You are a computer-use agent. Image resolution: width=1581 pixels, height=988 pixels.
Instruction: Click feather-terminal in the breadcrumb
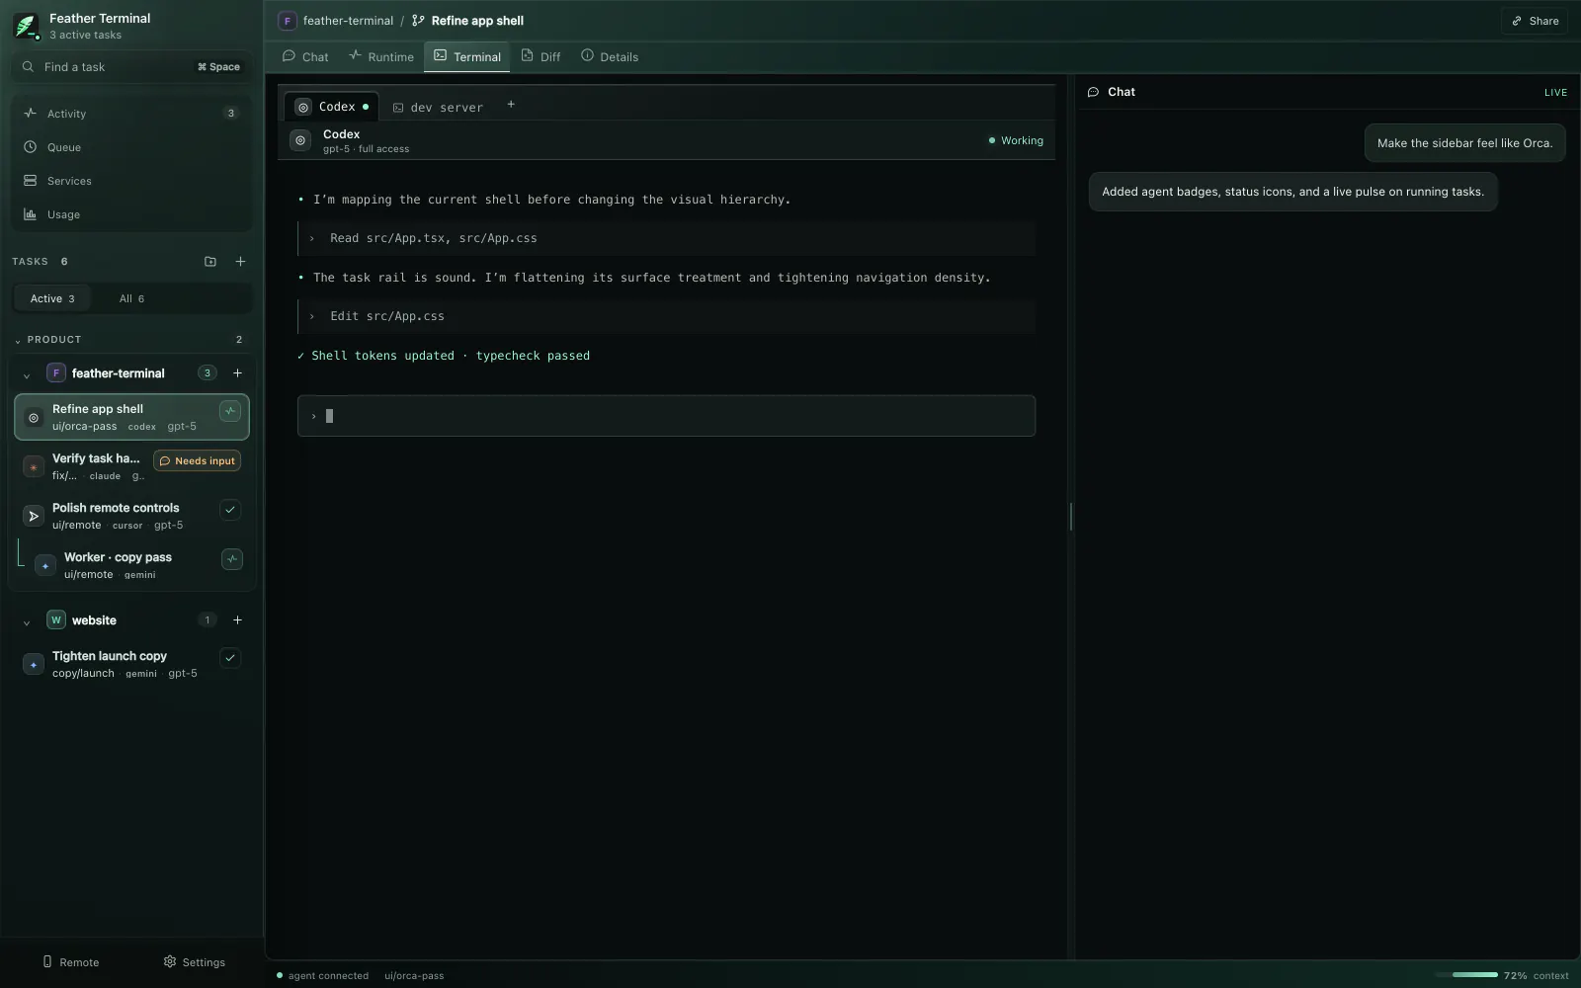pyautogui.click(x=348, y=21)
